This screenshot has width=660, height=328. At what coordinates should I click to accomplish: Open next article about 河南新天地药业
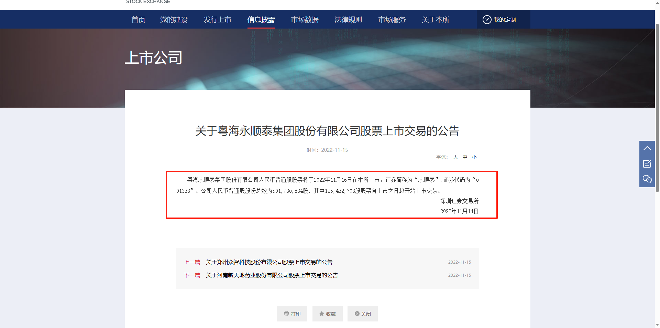point(272,275)
